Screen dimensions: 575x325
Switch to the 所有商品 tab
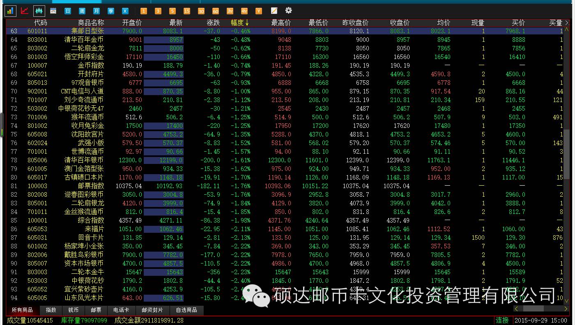tap(23, 310)
